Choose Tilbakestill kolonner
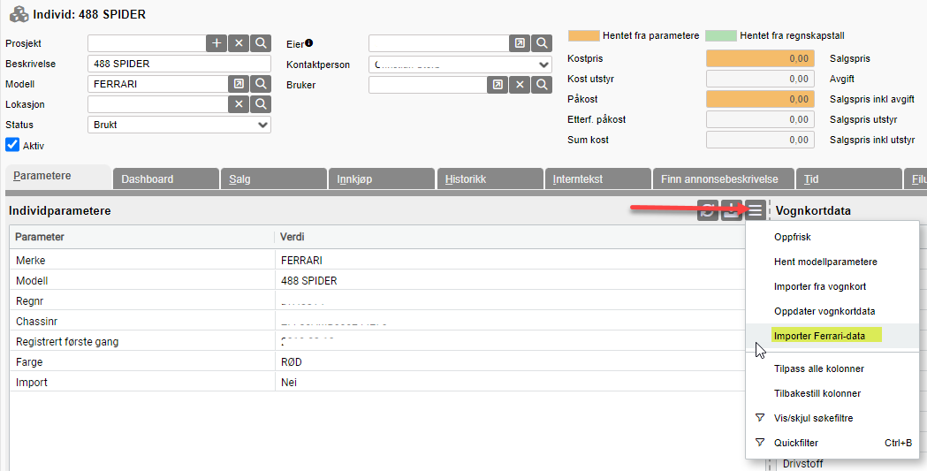The image size is (927, 471). coord(832,393)
